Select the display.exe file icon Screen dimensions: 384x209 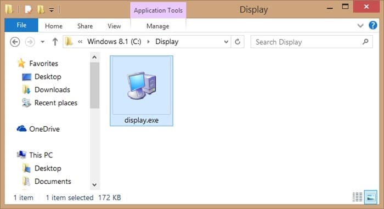coord(142,86)
